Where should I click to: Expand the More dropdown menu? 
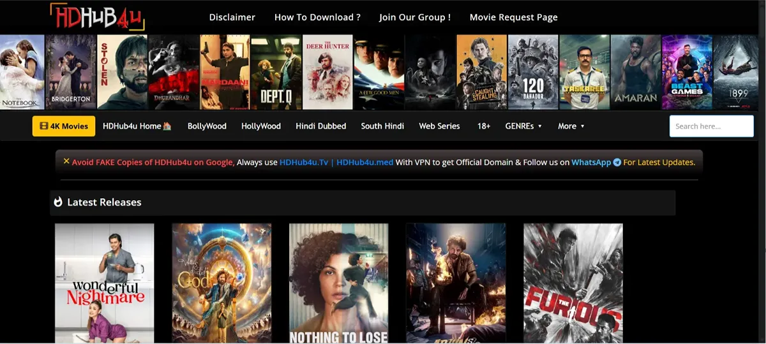tap(571, 126)
